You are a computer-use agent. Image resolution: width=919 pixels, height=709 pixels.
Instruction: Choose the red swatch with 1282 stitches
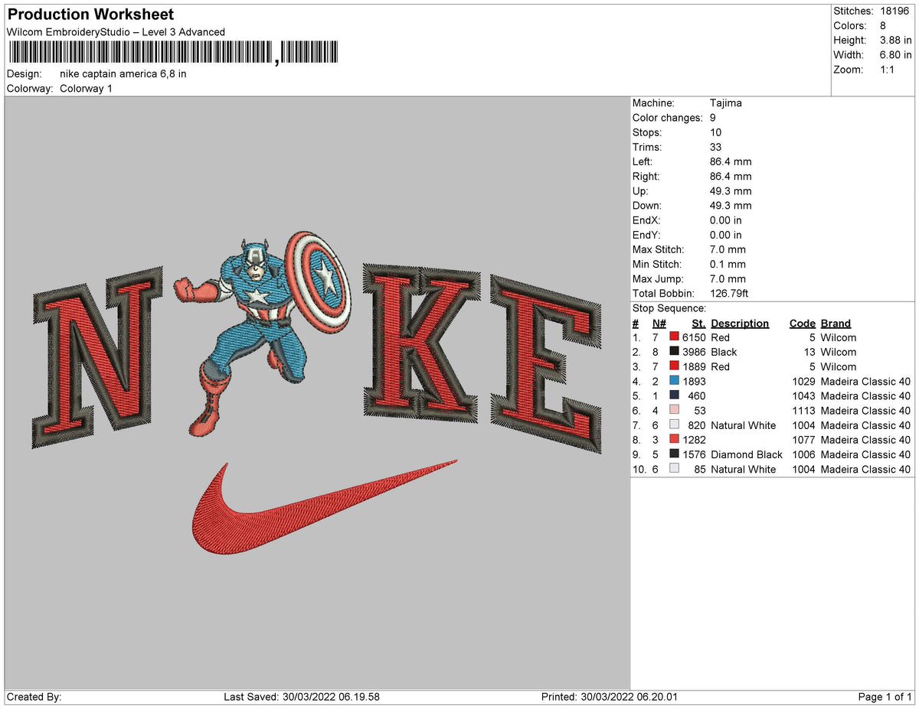click(x=674, y=440)
